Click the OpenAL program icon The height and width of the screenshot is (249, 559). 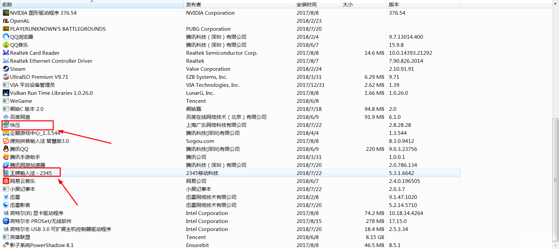pyautogui.click(x=6, y=21)
